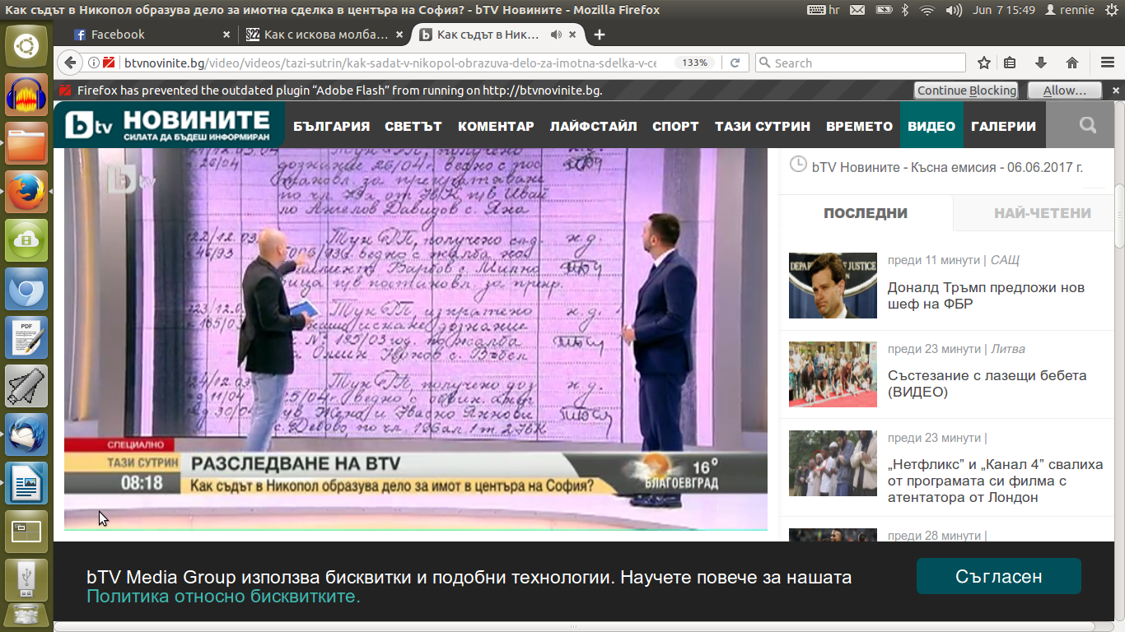Click the blocked Flash plugin icon in address bar

[108, 63]
